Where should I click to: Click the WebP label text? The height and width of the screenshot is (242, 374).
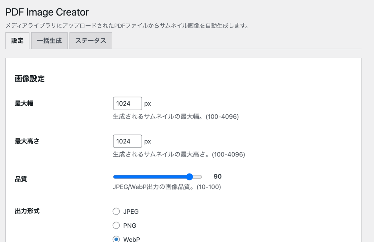(x=132, y=239)
